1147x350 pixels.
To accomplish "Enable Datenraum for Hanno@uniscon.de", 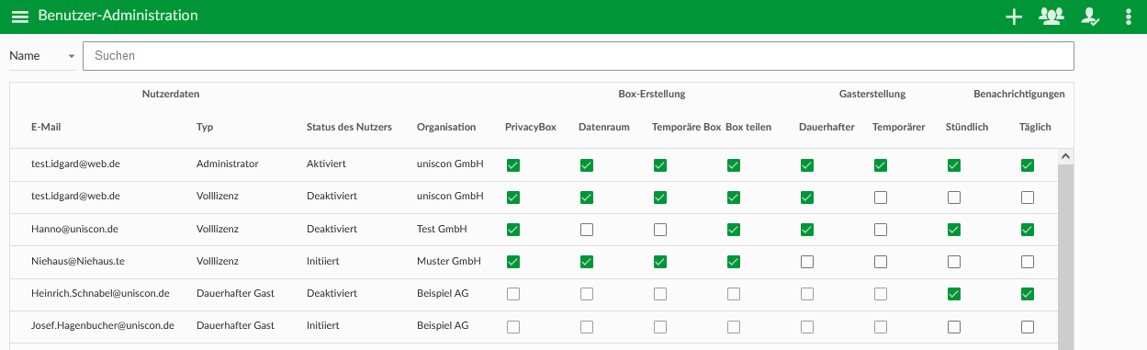I will (x=586, y=230).
